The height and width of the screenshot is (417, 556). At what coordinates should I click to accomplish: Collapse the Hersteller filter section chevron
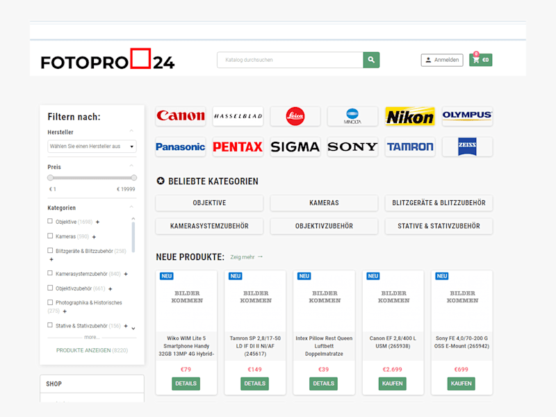pos(131,131)
